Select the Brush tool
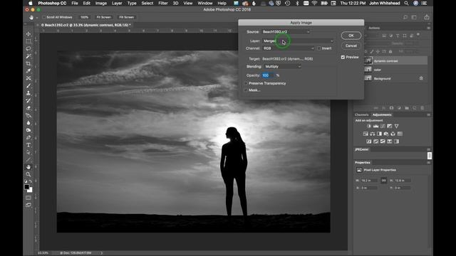 point(28,85)
